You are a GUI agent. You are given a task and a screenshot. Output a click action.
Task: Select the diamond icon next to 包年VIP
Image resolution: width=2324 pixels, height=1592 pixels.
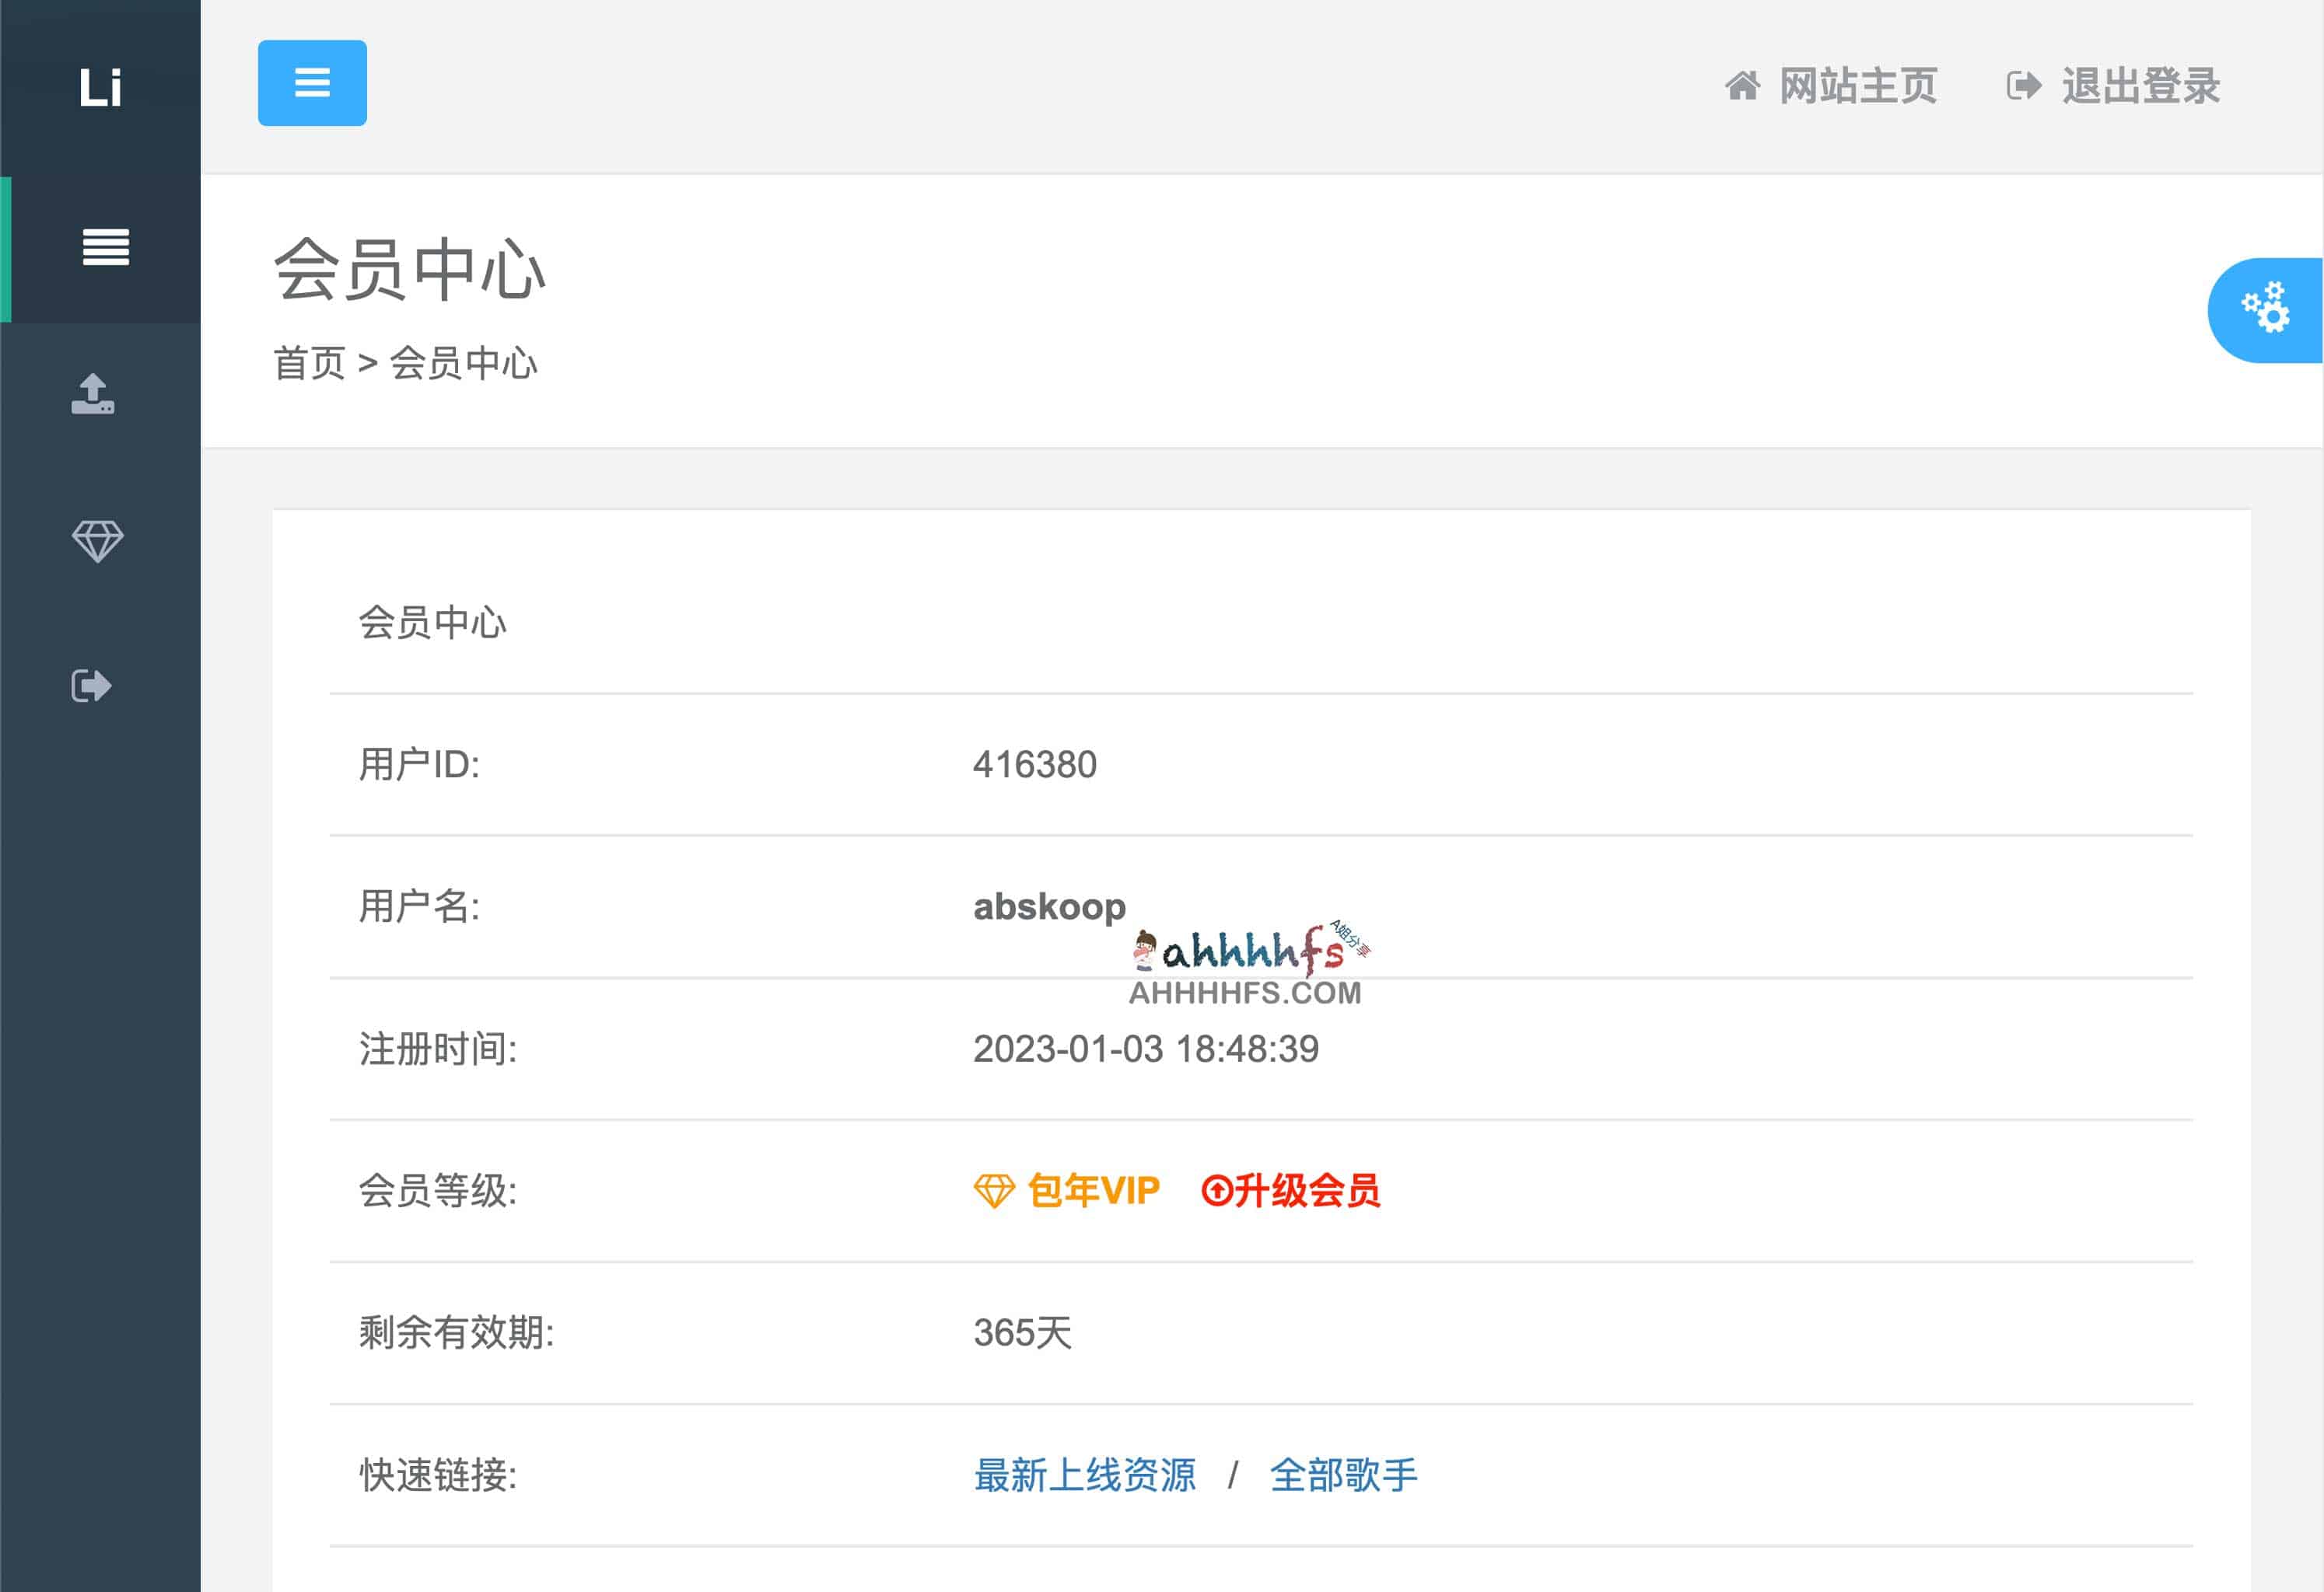994,1190
